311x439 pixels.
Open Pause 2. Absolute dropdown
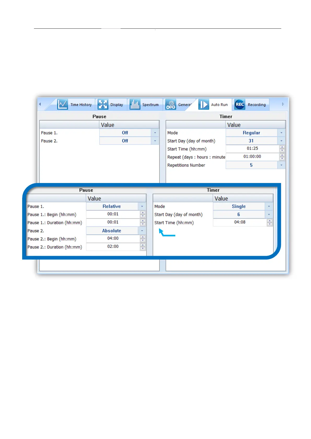[142, 231]
